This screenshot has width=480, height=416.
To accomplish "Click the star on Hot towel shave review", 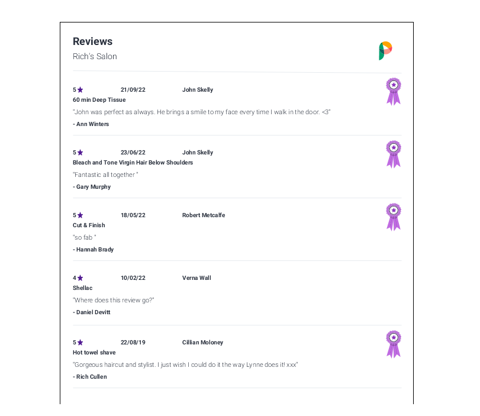I will (x=80, y=342).
